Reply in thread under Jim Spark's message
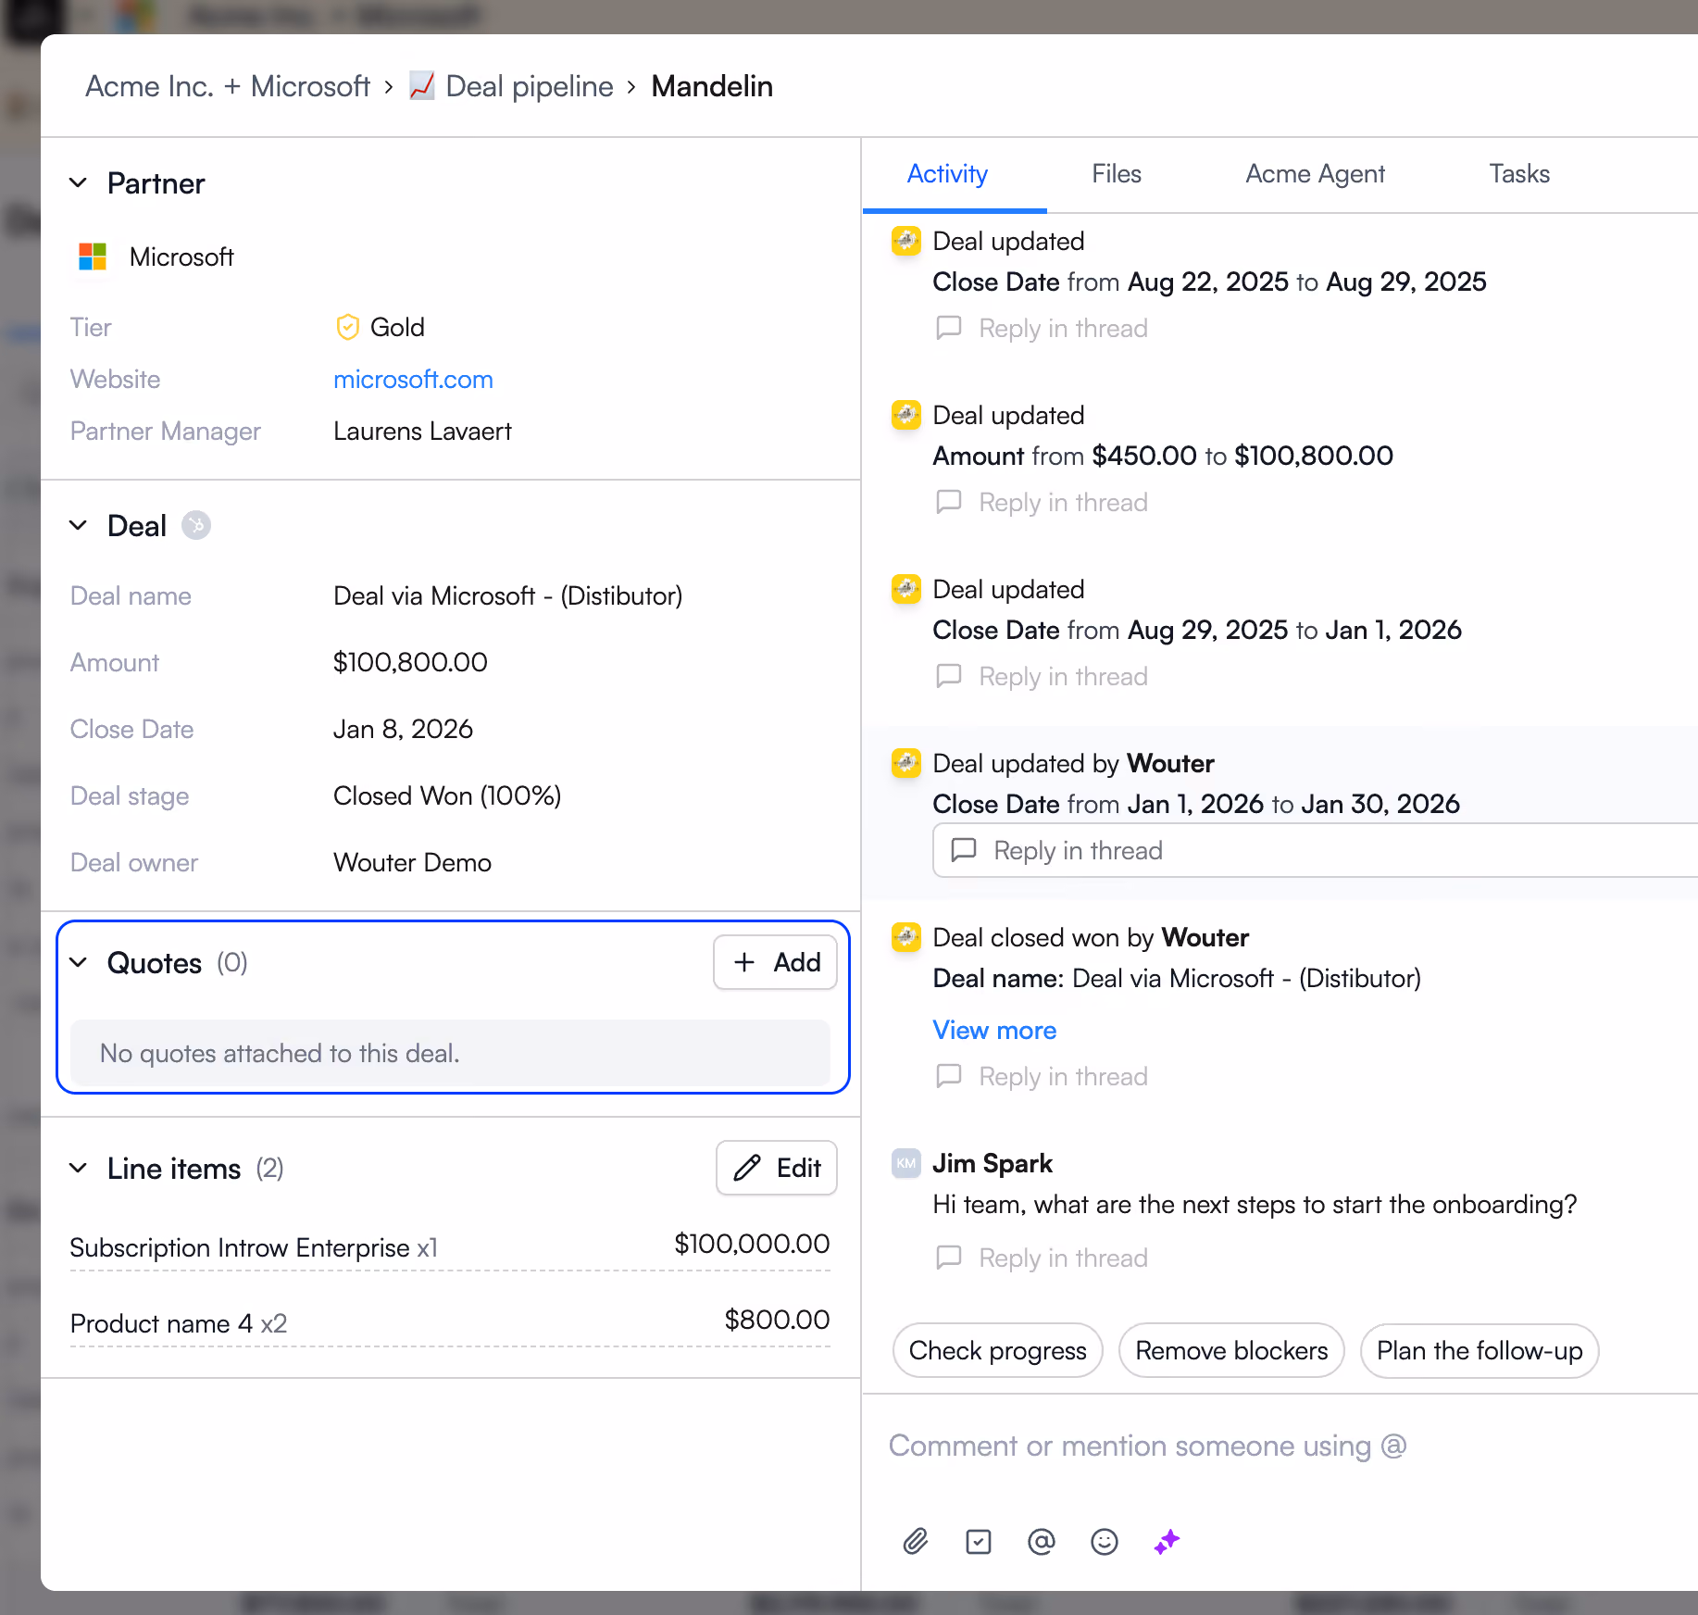 pos(1042,1258)
